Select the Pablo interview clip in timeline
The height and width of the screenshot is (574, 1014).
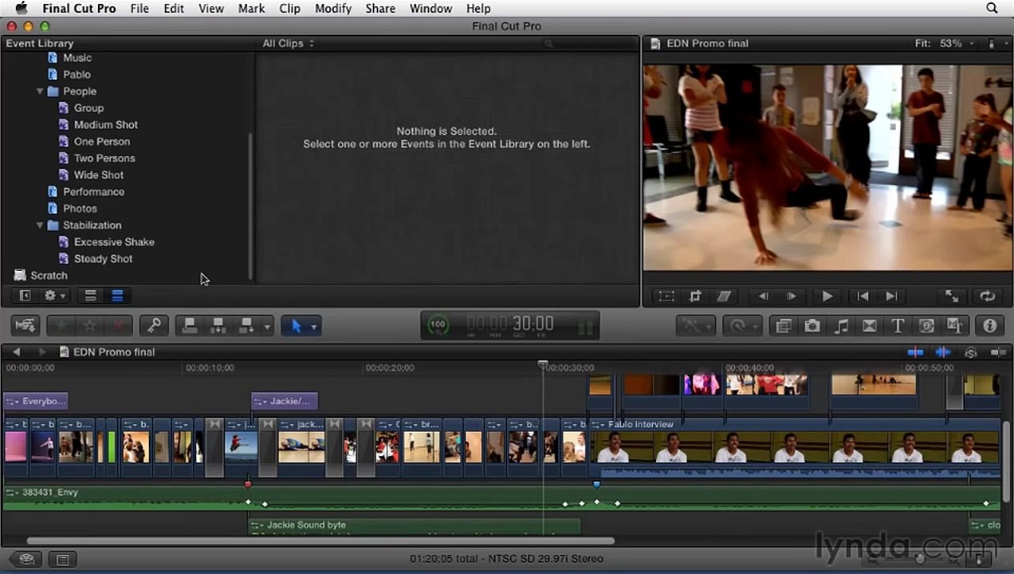[796, 446]
